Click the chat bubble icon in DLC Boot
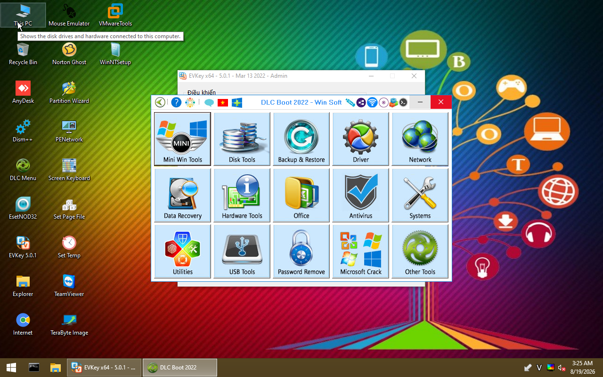The height and width of the screenshot is (377, 603). [209, 103]
